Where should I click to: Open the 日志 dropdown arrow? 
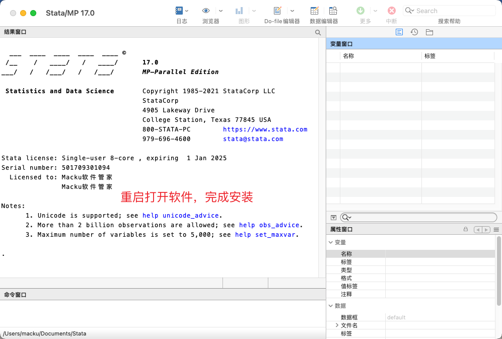point(187,11)
